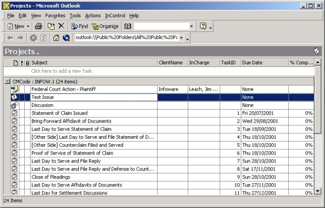Image resolution: width=325 pixels, height=208 pixels.
Task: Open the View menu
Action: [x=36, y=16]
